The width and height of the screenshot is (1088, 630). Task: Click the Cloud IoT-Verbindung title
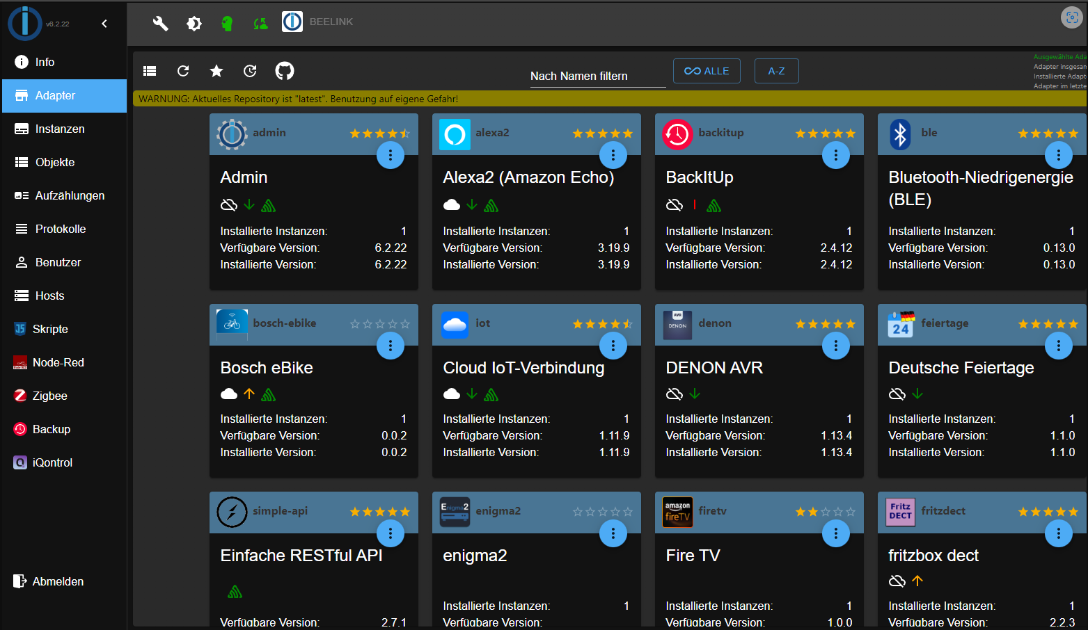(x=523, y=368)
